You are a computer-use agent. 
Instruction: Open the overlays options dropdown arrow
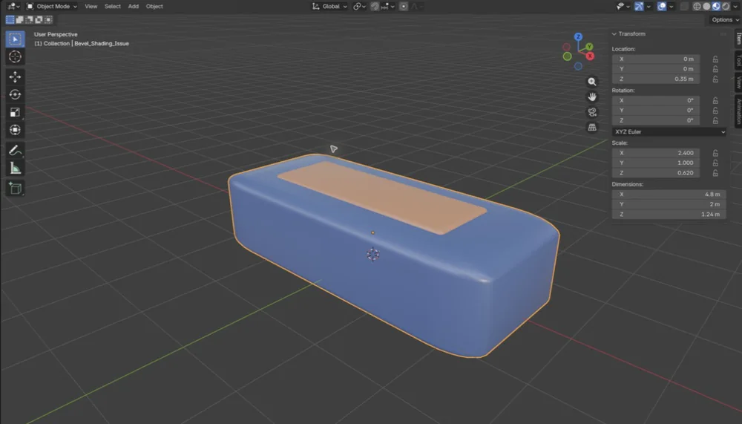[672, 6]
